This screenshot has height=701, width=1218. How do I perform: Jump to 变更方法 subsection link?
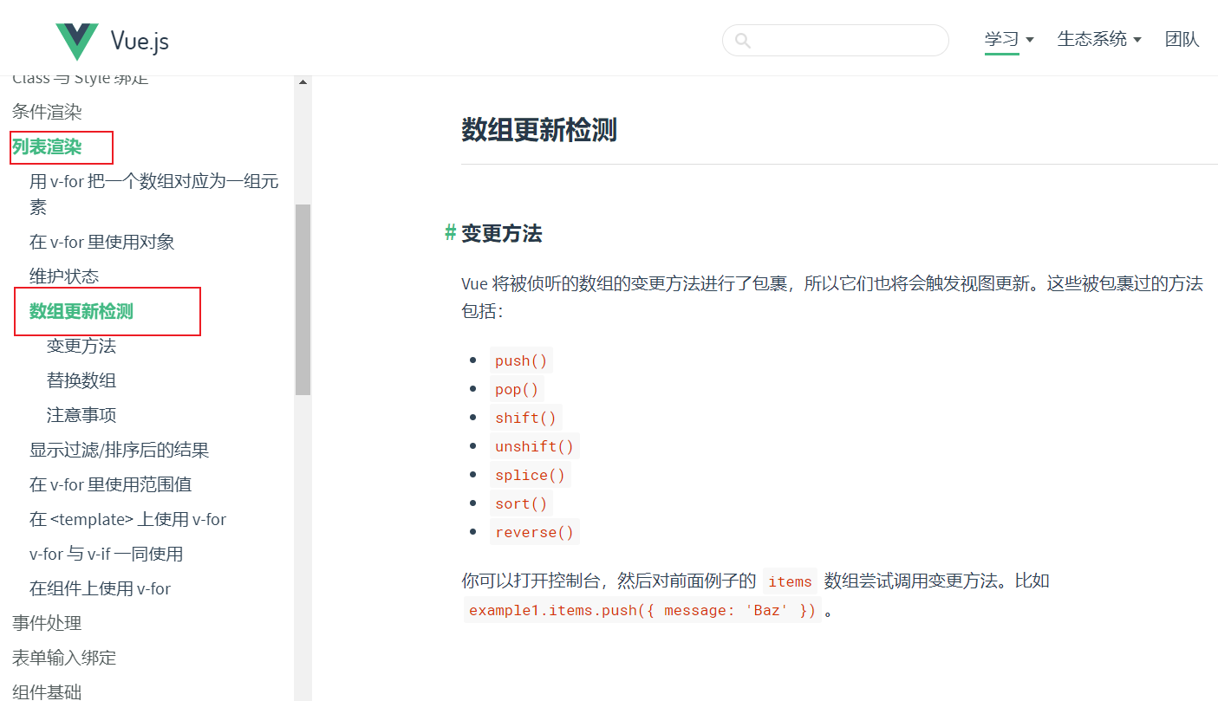[81, 346]
